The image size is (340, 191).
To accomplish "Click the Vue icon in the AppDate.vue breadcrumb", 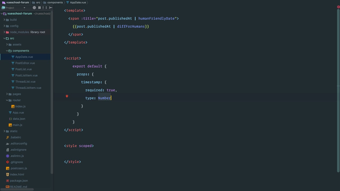I will [68, 2].
